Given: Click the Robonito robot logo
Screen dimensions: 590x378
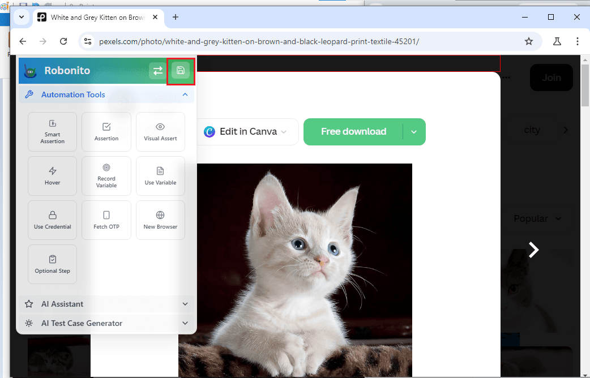Looking at the screenshot, I should coord(30,71).
